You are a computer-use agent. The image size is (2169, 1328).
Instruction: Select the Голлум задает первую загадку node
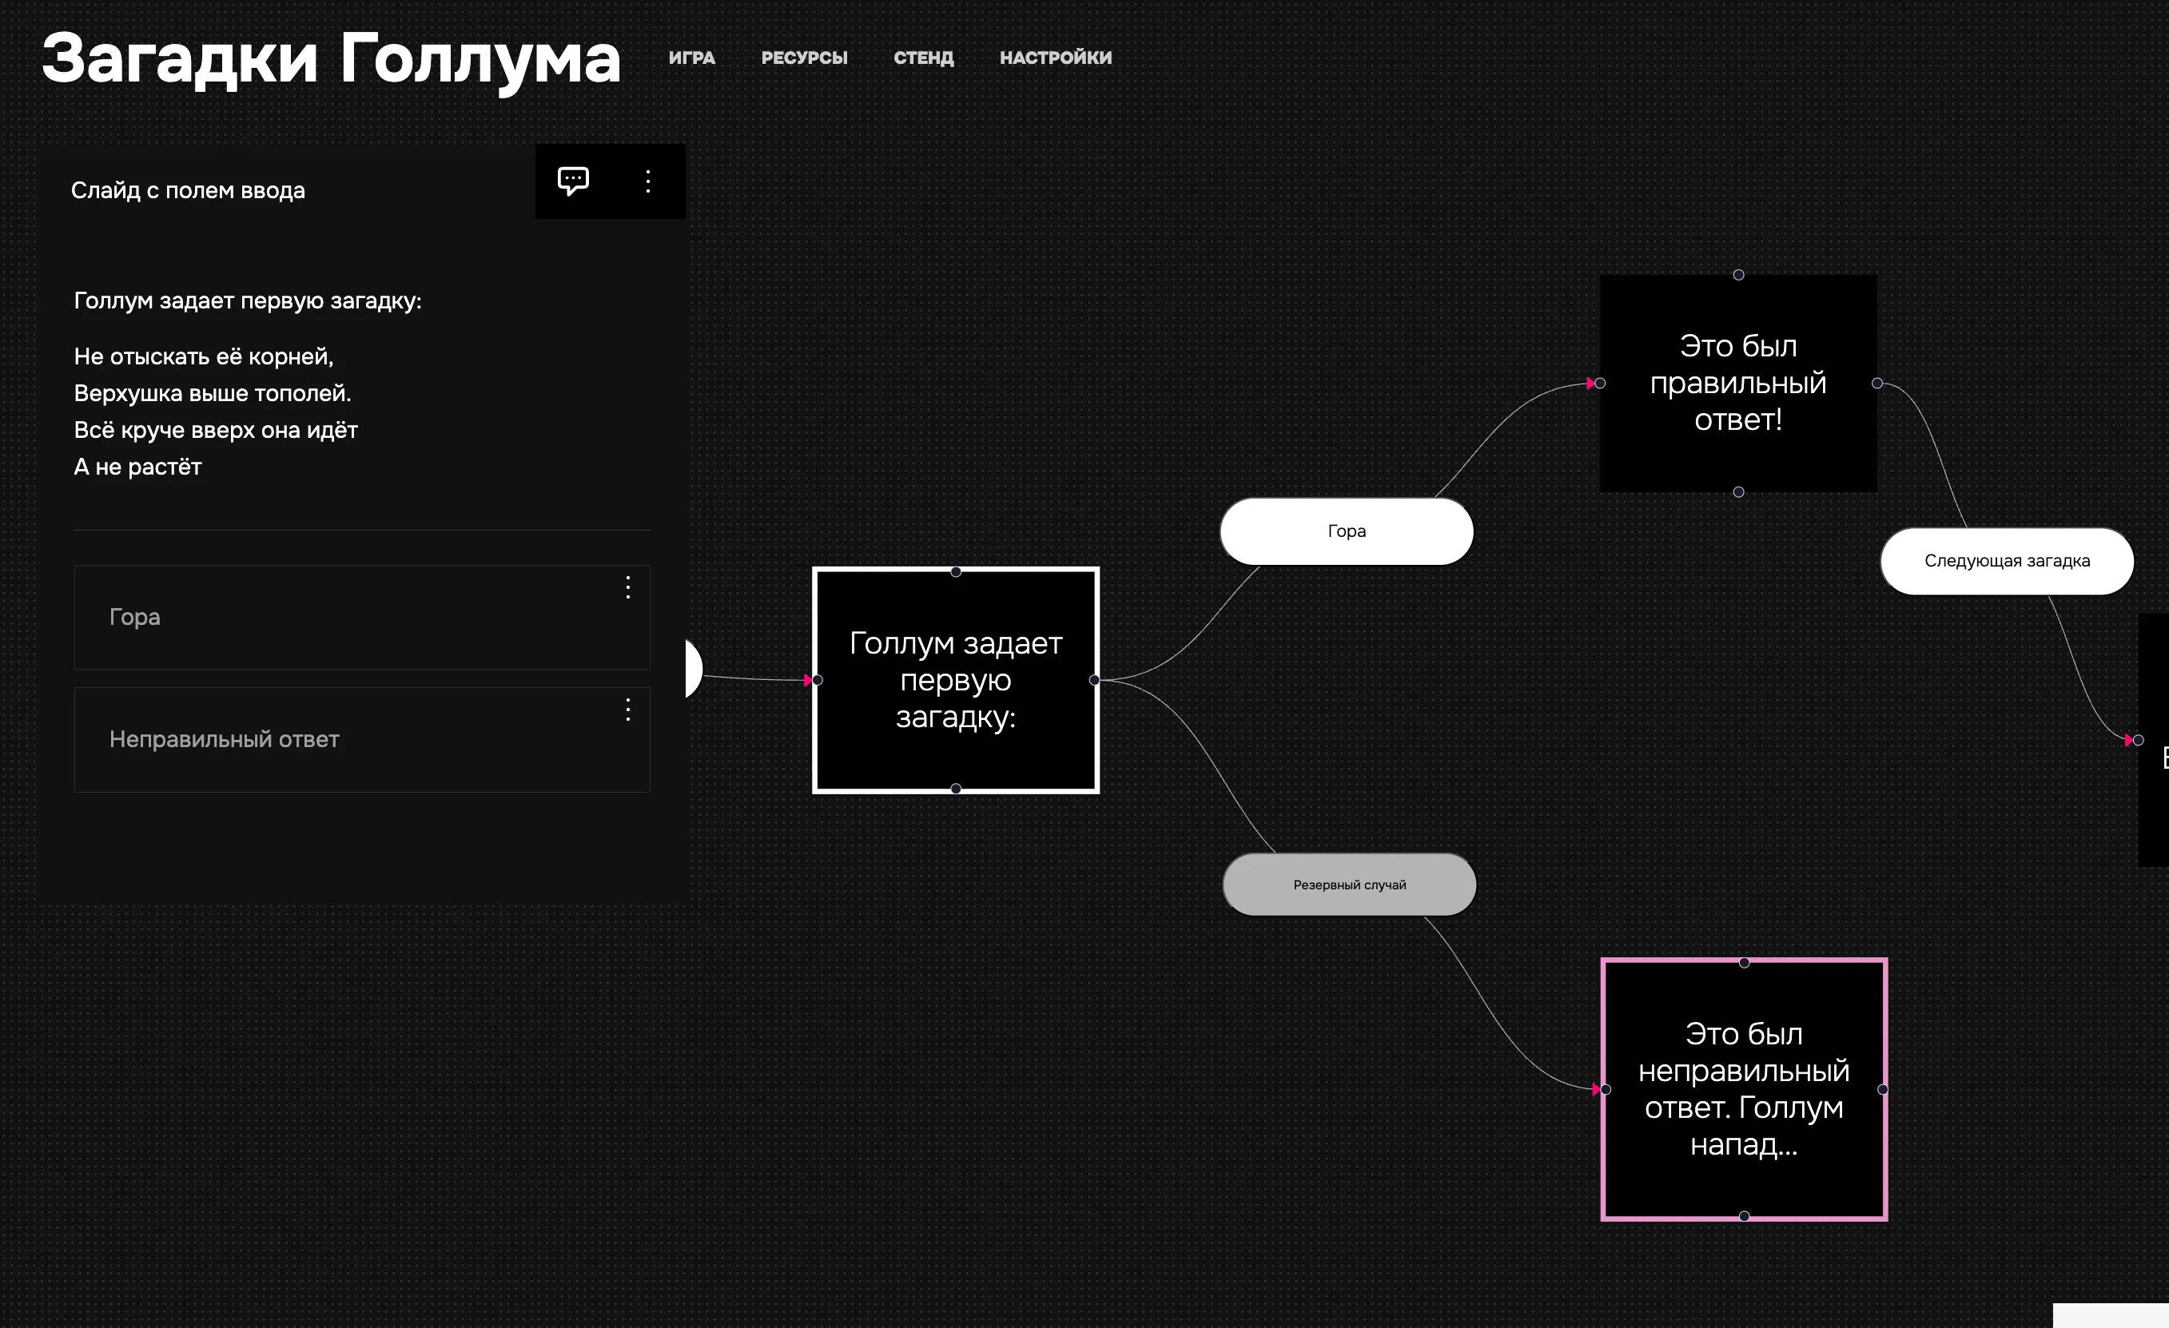pyautogui.click(x=955, y=680)
